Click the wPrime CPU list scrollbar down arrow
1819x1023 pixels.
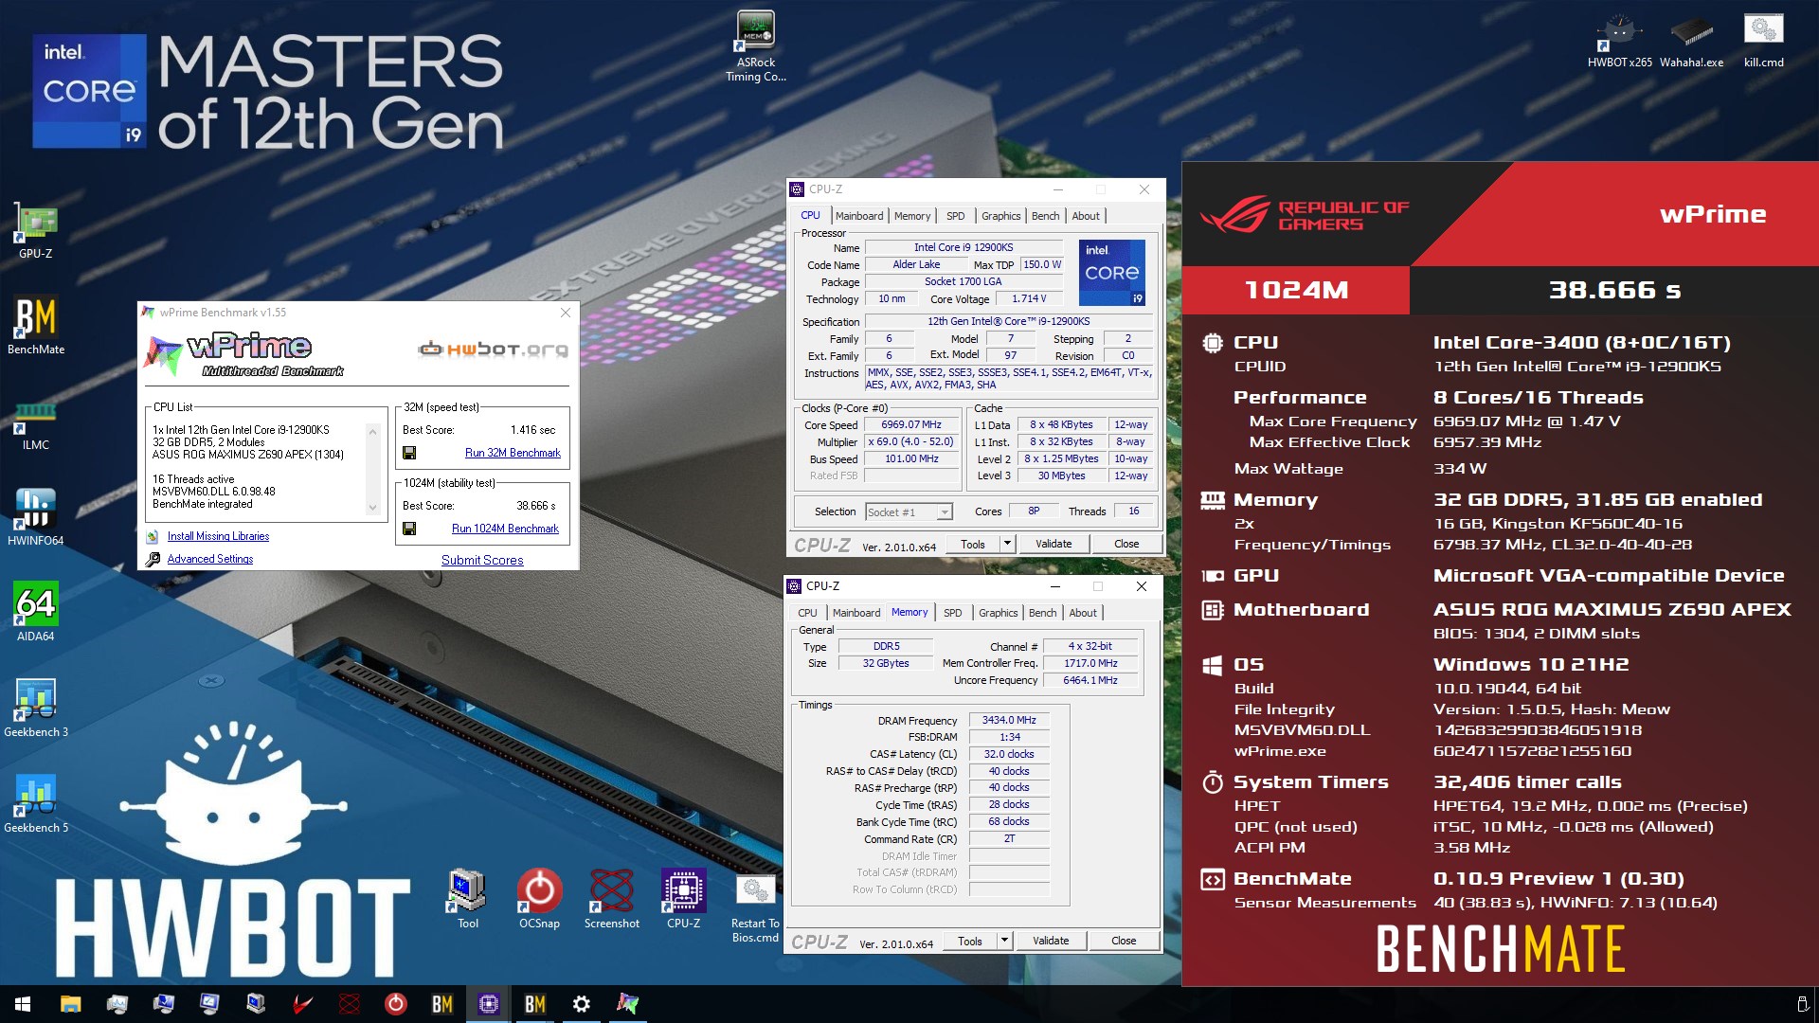(372, 509)
